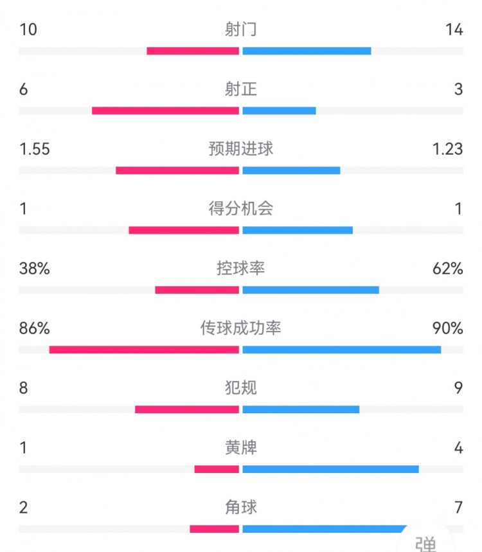Click the red 传球成功率 bar
Viewport: 482px width, 552px height.
tap(144, 350)
